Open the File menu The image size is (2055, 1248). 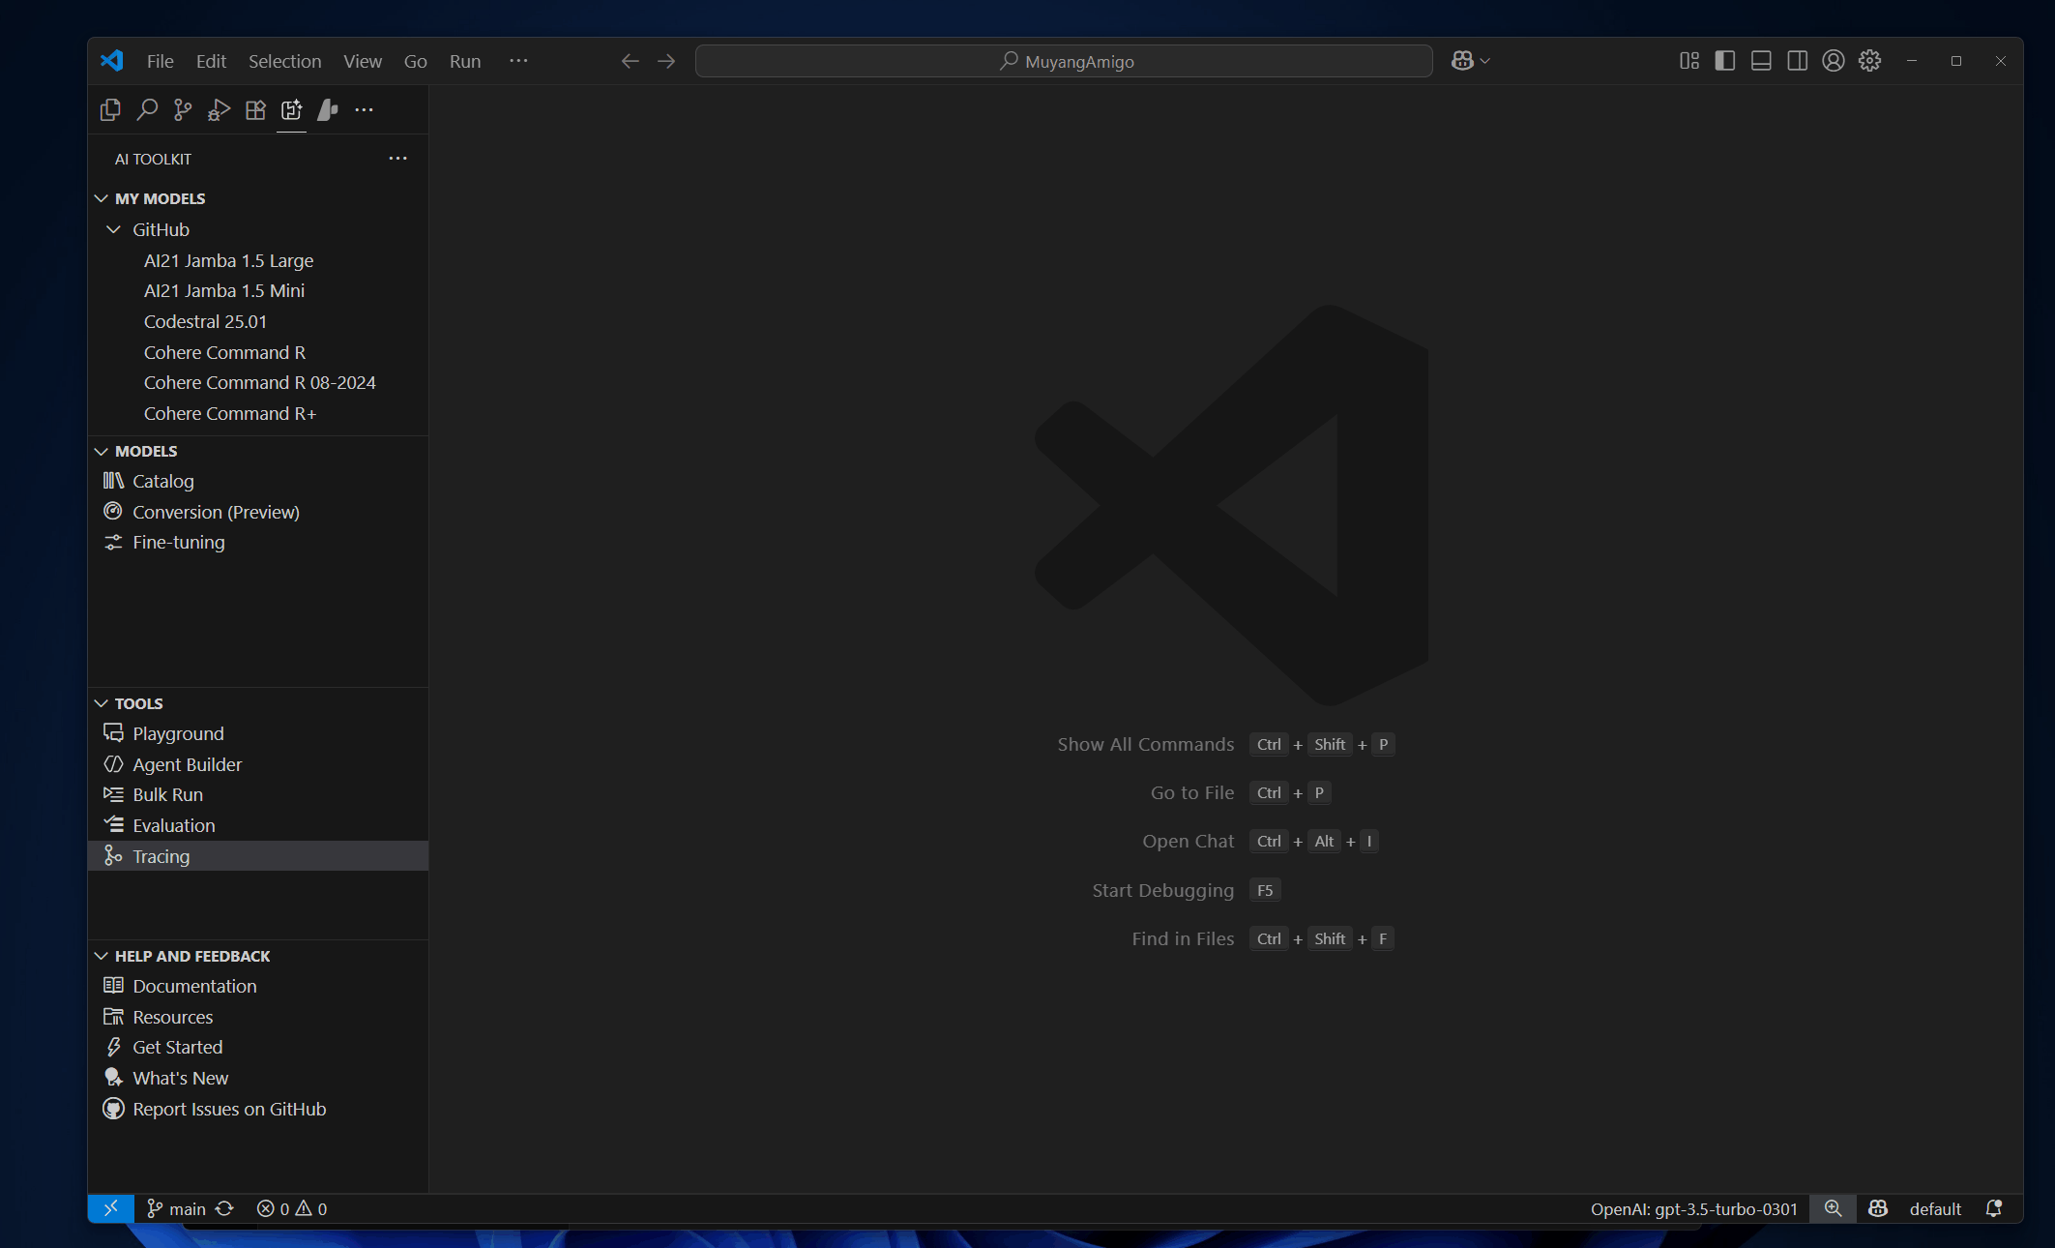coord(161,61)
